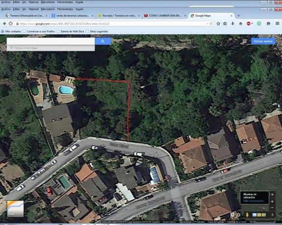Click Más información link in location tooltip
Viewport: 282px width, 225px height.
point(254,201)
